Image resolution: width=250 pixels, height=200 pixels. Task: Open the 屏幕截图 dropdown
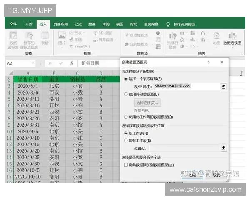point(105,40)
